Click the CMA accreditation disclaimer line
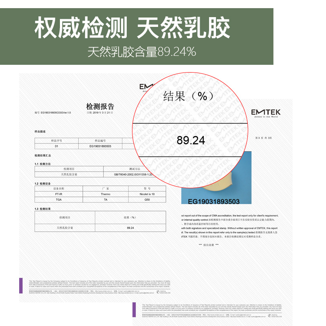The width and height of the screenshot is (326, 326). (230, 216)
